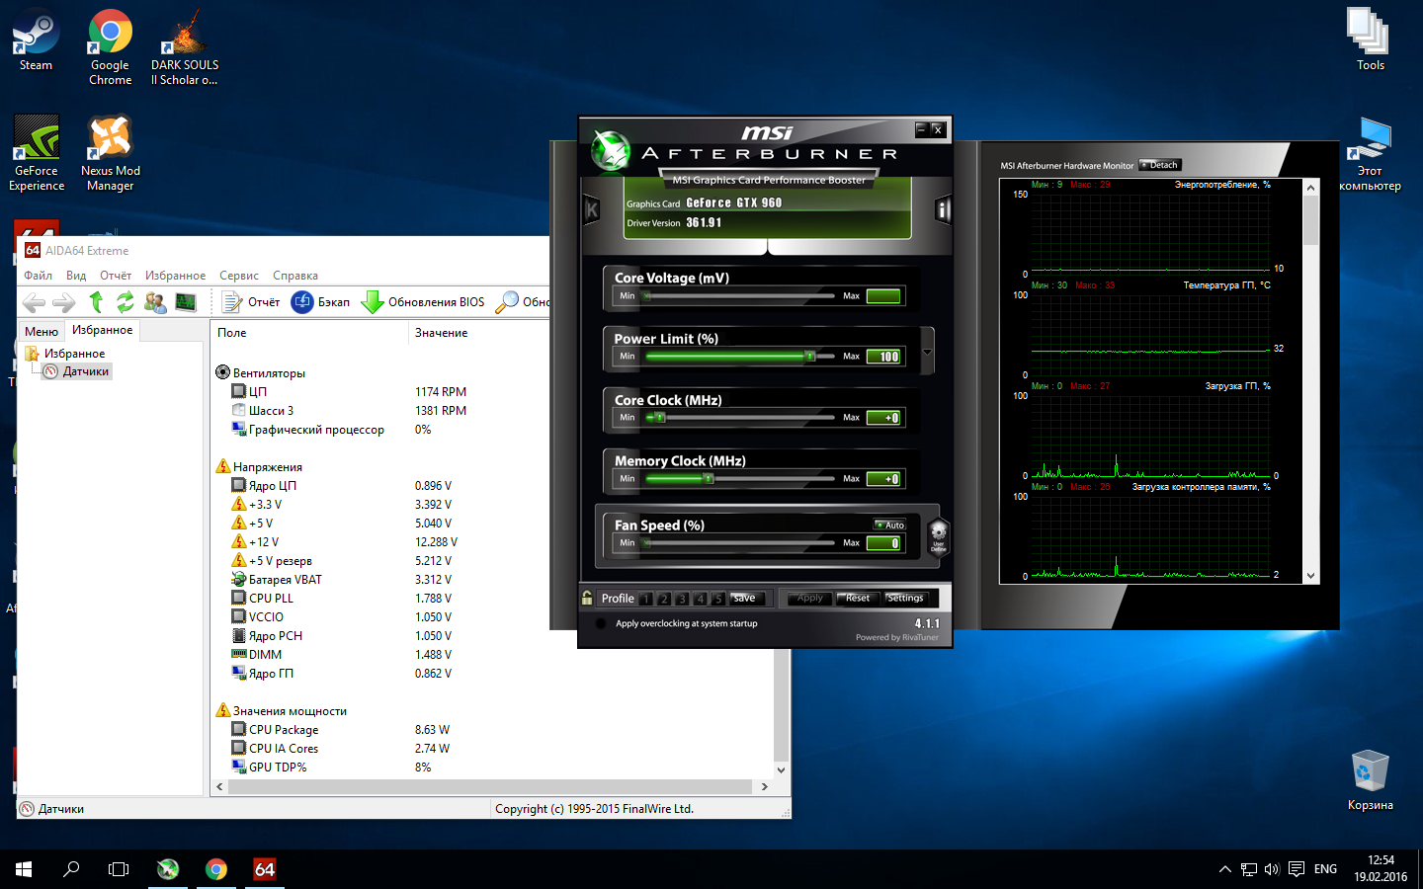Switch to Chrome on the taskbar
This screenshot has width=1423, height=889.
click(216, 869)
